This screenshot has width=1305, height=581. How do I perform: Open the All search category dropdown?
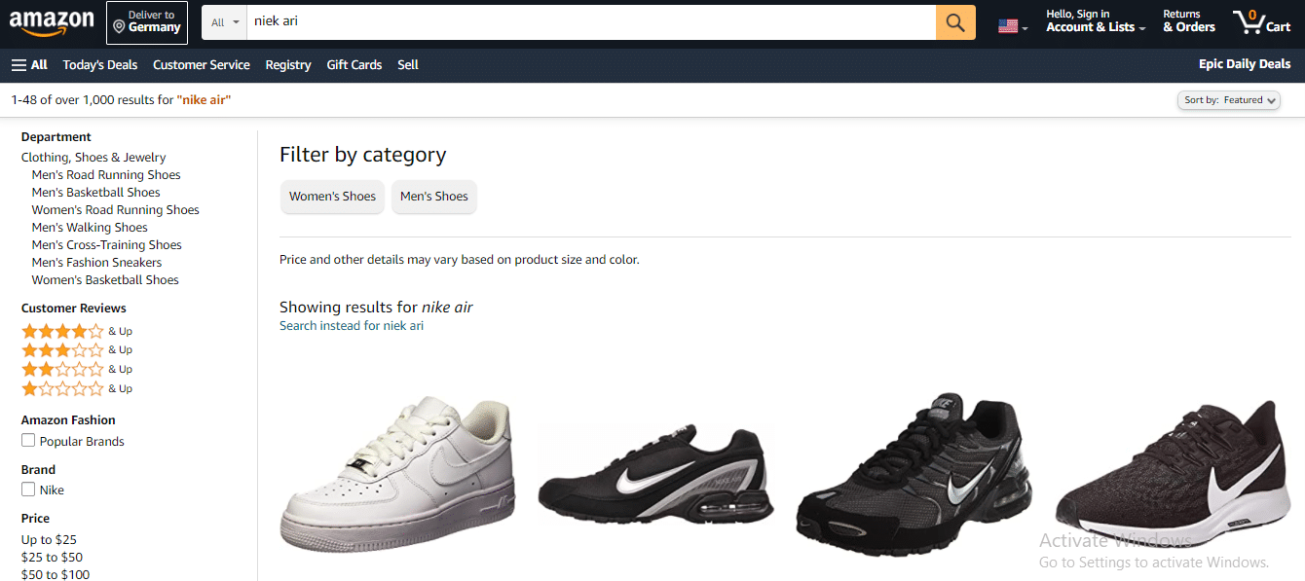click(x=224, y=22)
